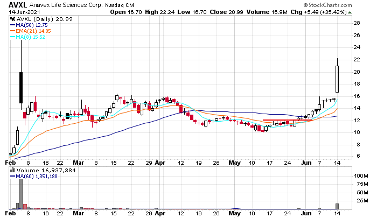
Task: Click the 28 price axis label
Action: [357, 23]
